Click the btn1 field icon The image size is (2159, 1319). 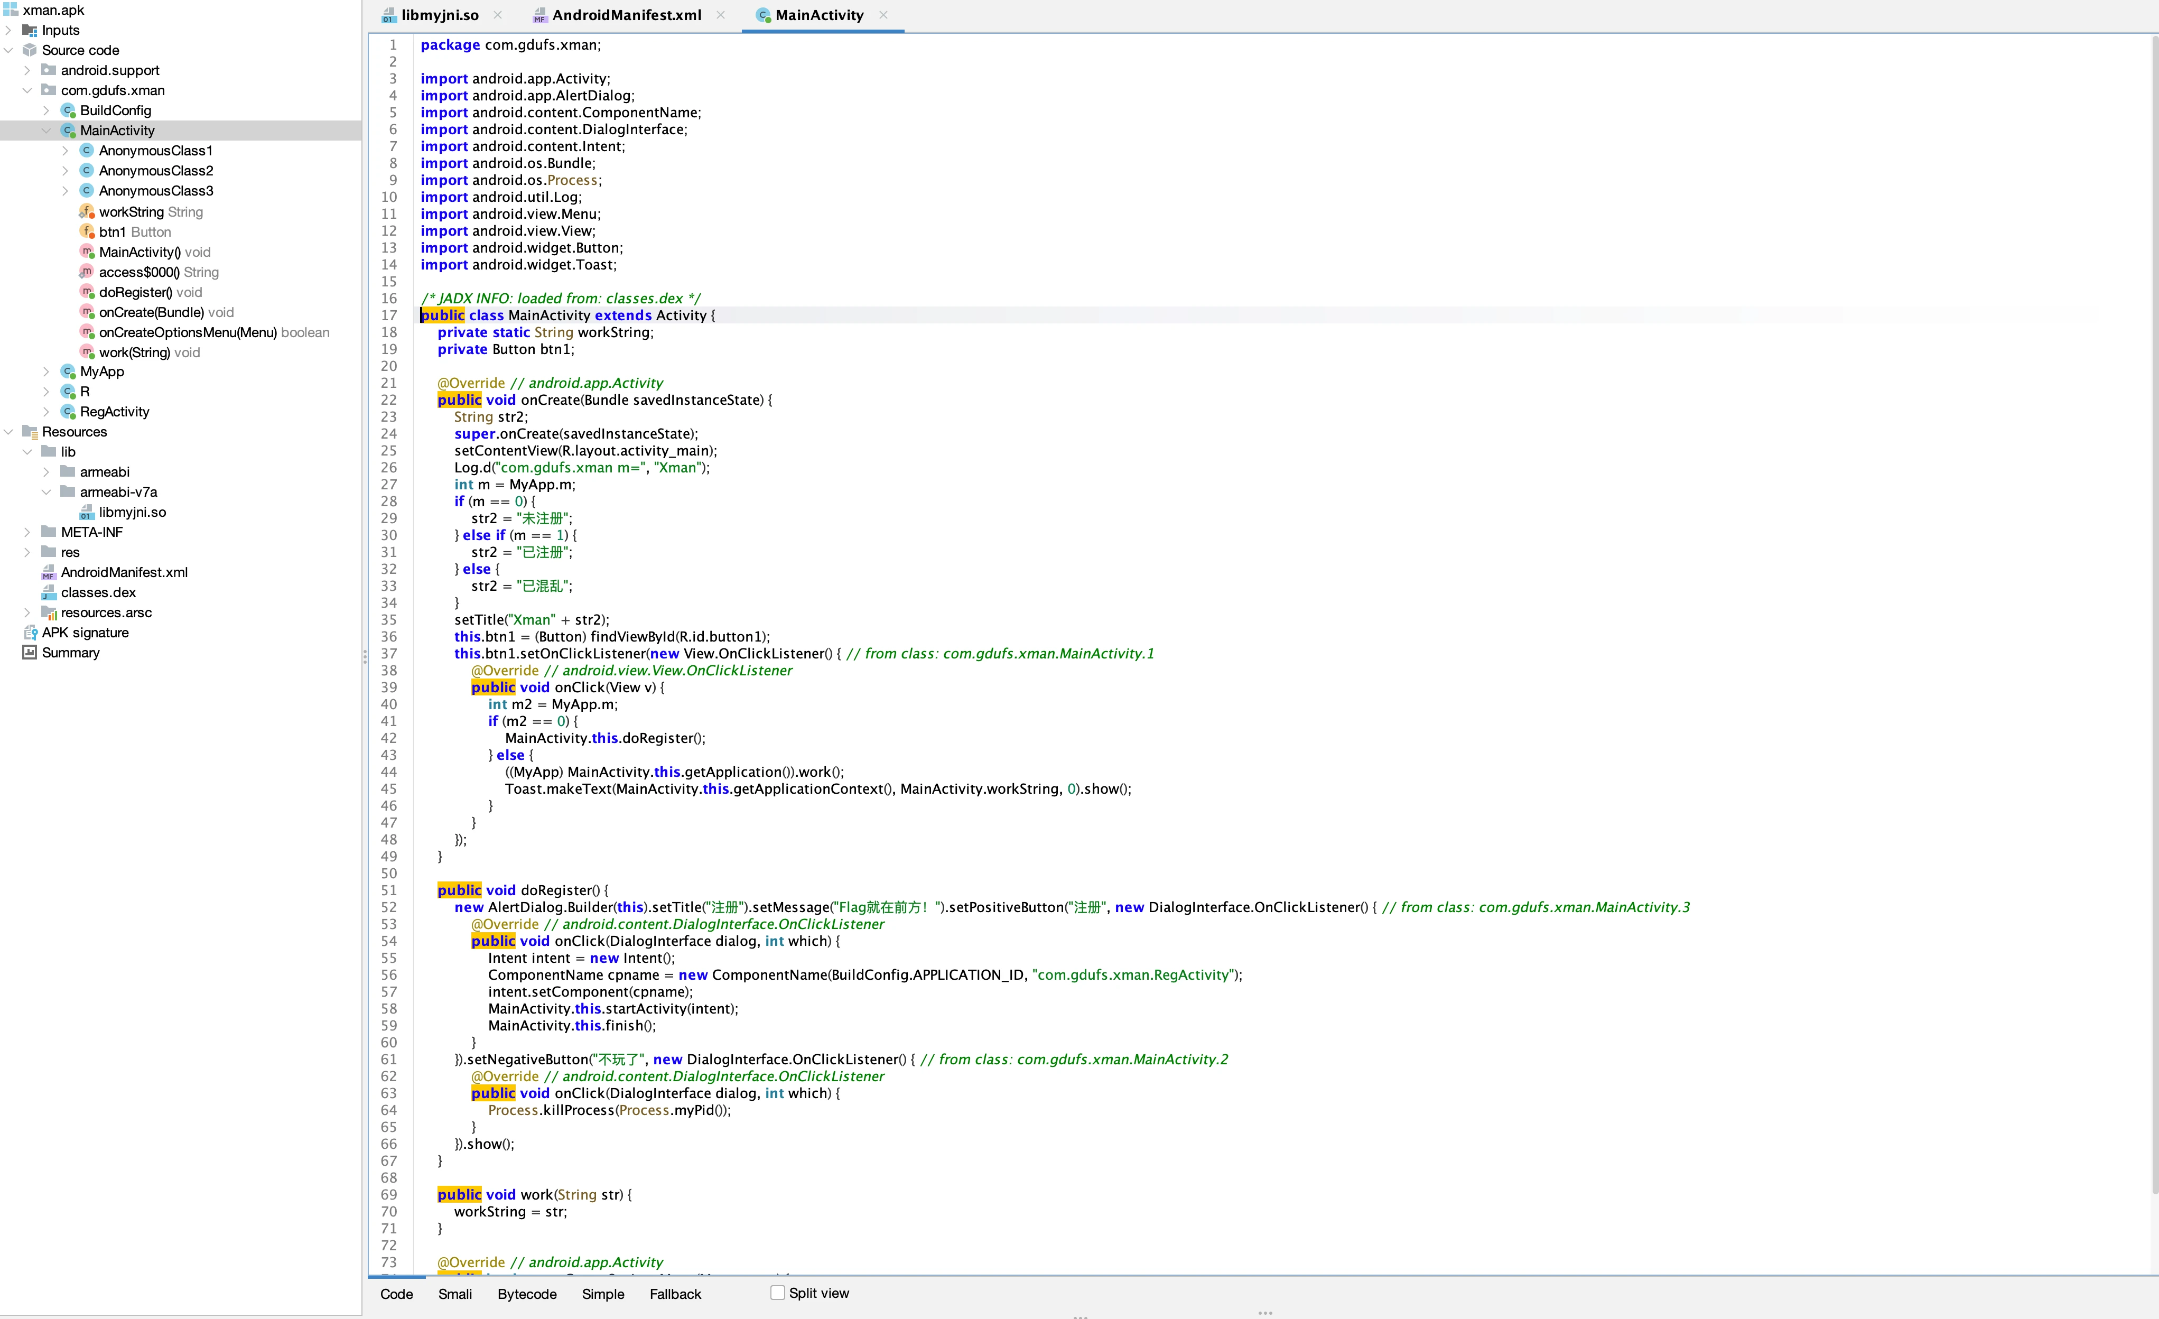coord(87,231)
